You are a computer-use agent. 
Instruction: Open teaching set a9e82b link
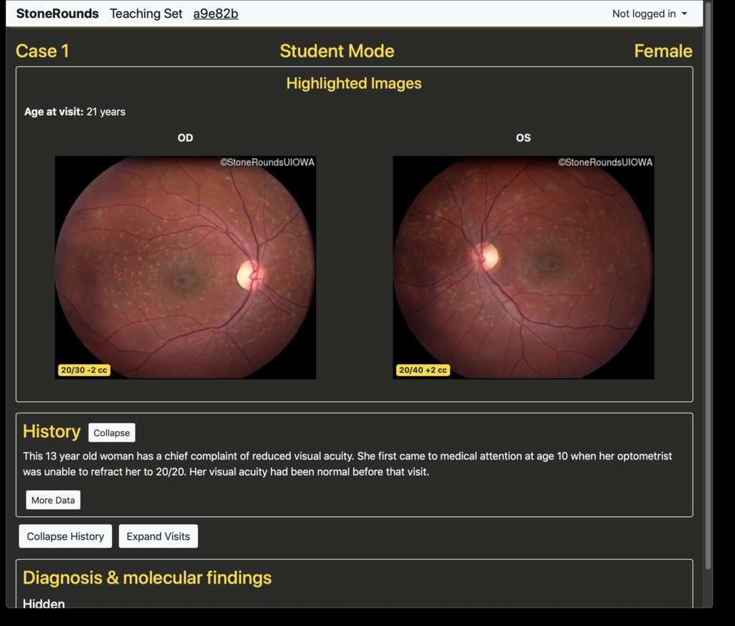pyautogui.click(x=215, y=14)
